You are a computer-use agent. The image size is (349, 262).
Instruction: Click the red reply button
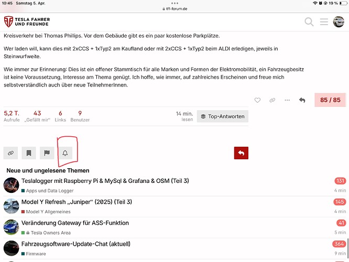point(241,153)
